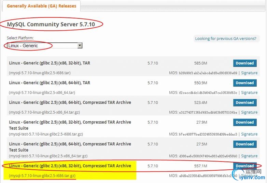Image resolution: width=267 pixels, height=183 pixels.
Task: Click title Linux - Generic (x86, 32-bit), TAR
Action: 50,63
